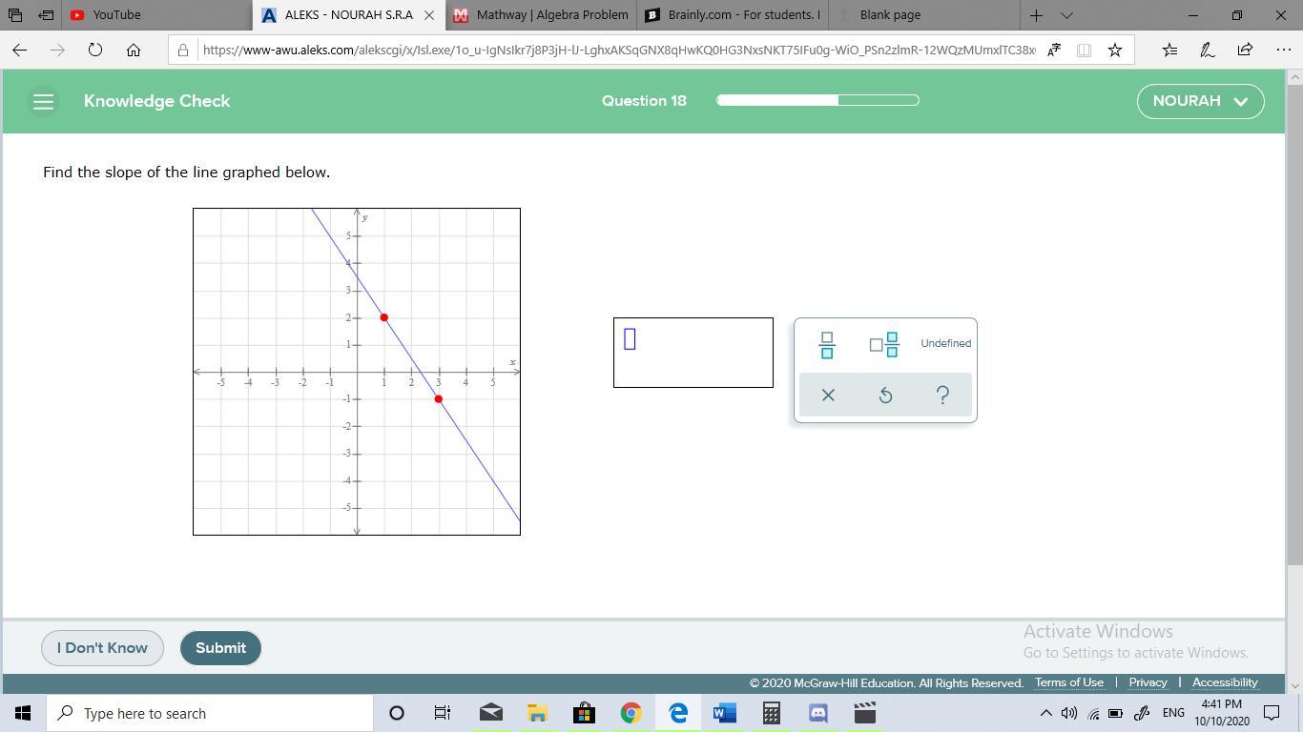
Task: Undo last answer entry
Action: pyautogui.click(x=885, y=395)
